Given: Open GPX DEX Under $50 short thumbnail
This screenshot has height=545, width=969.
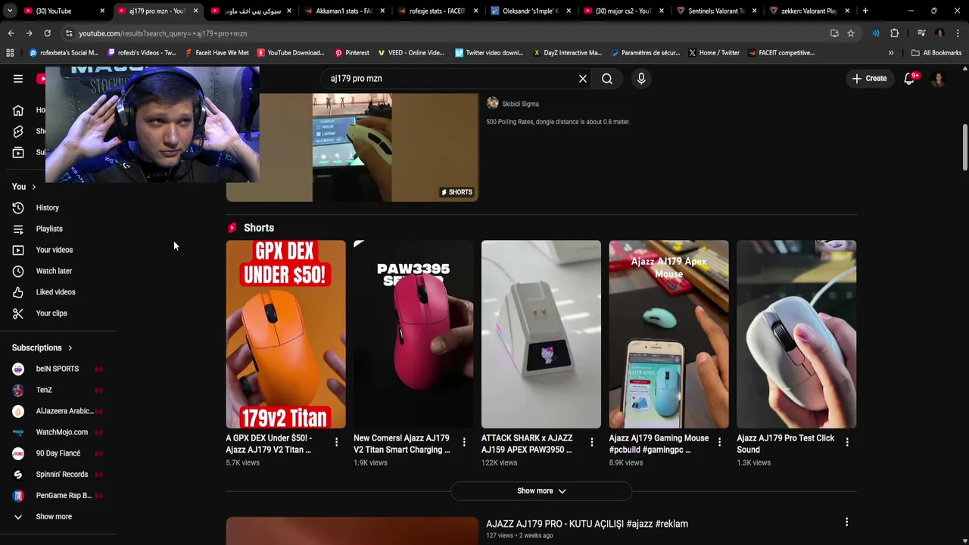Looking at the screenshot, I should 285,335.
